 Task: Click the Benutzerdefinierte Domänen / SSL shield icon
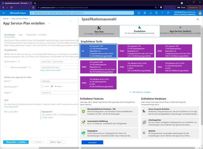(x=83, y=111)
